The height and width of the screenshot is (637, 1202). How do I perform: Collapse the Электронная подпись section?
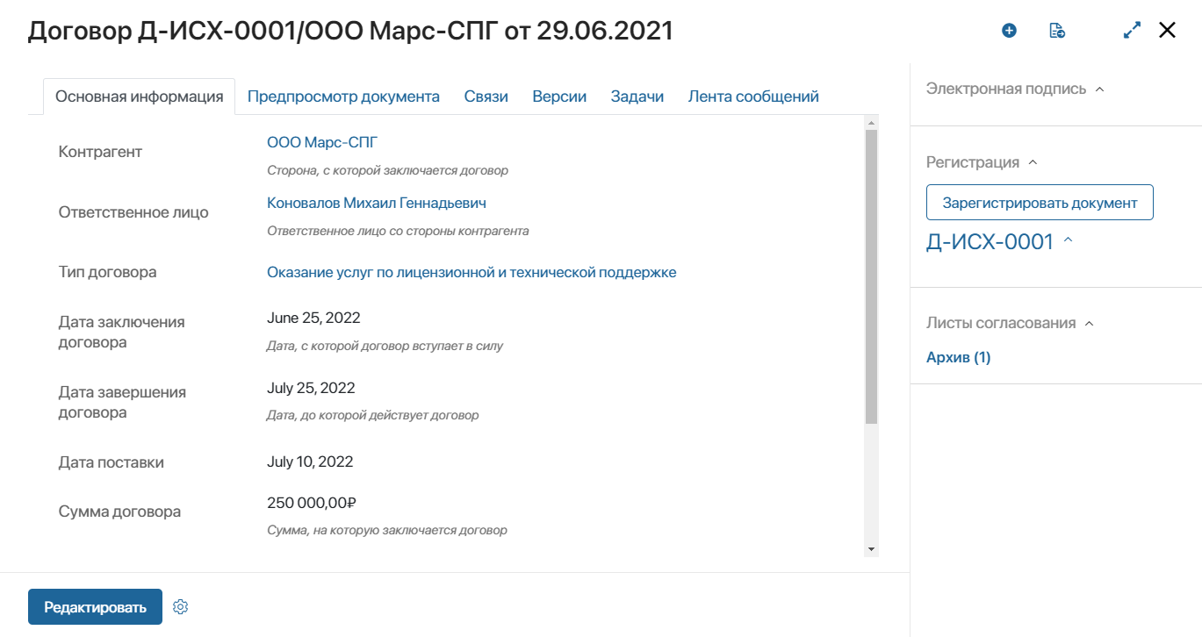(x=1100, y=89)
